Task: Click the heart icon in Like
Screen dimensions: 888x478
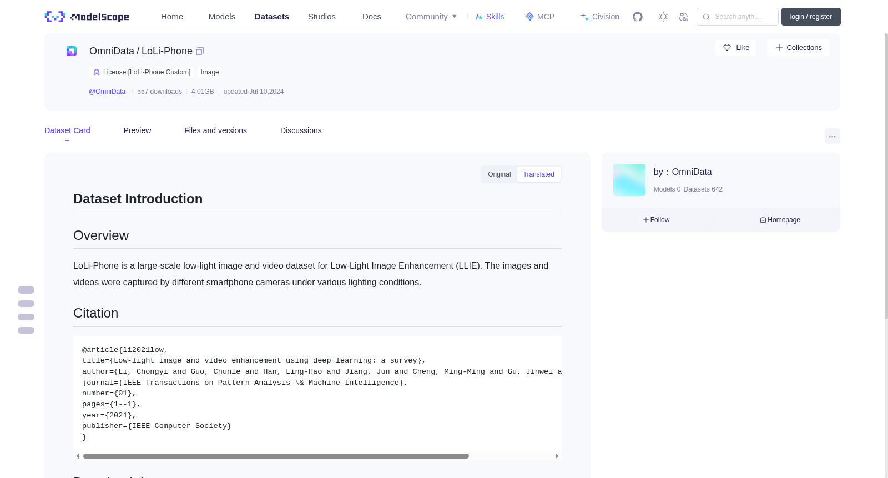Action: pos(727,48)
